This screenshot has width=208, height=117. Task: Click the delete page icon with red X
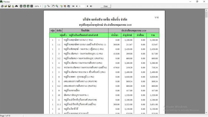pos(65,6)
